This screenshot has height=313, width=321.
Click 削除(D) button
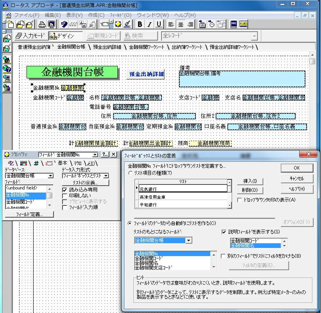click(250, 190)
